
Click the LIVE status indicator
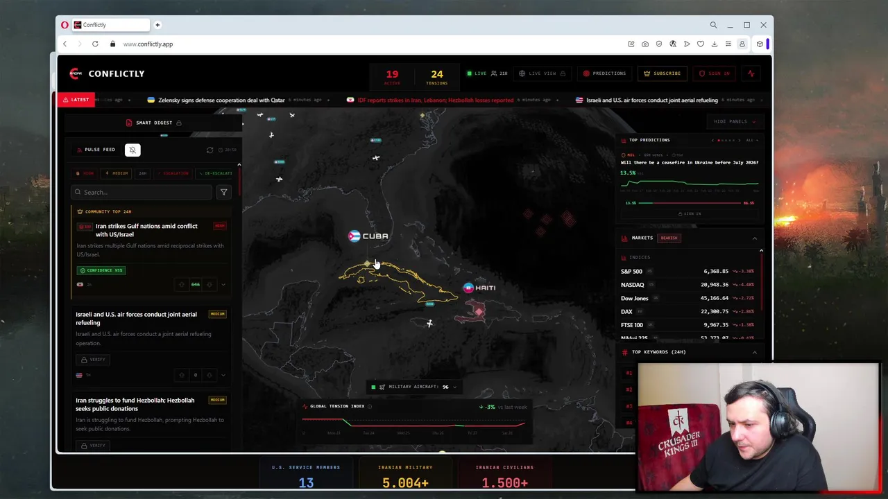[x=477, y=73]
